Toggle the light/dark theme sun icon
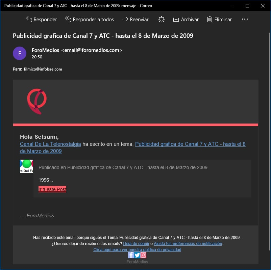The height and width of the screenshot is (270, 271). 162,19
